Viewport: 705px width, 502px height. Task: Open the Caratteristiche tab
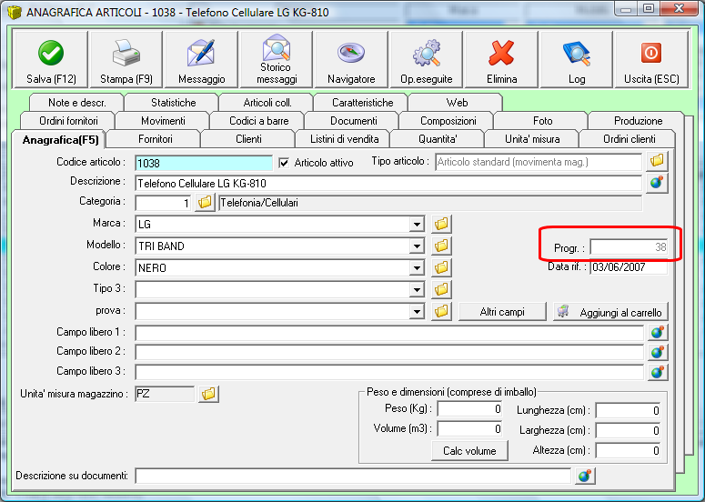[x=362, y=103]
